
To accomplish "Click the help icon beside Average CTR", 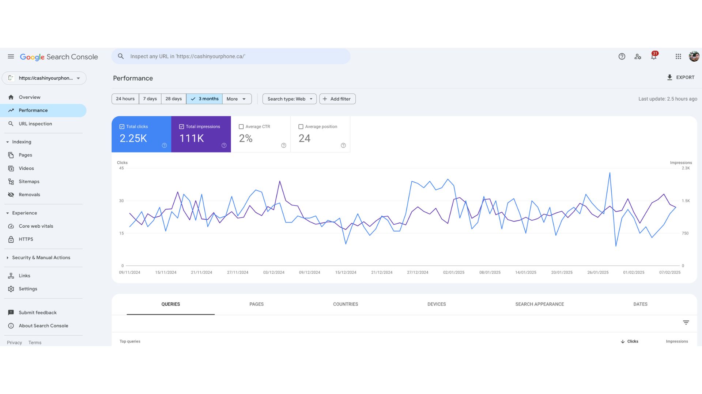I will [283, 146].
